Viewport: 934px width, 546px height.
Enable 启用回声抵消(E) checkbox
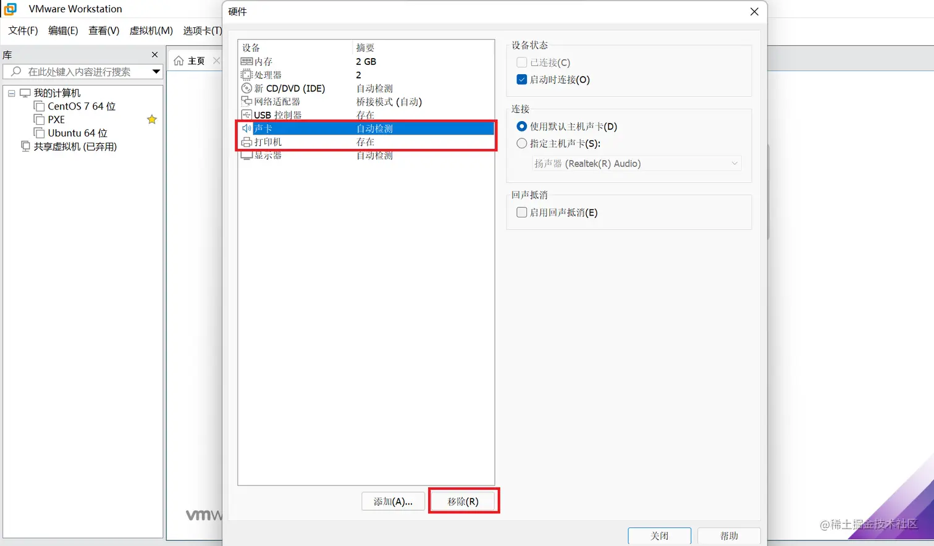pyautogui.click(x=522, y=212)
